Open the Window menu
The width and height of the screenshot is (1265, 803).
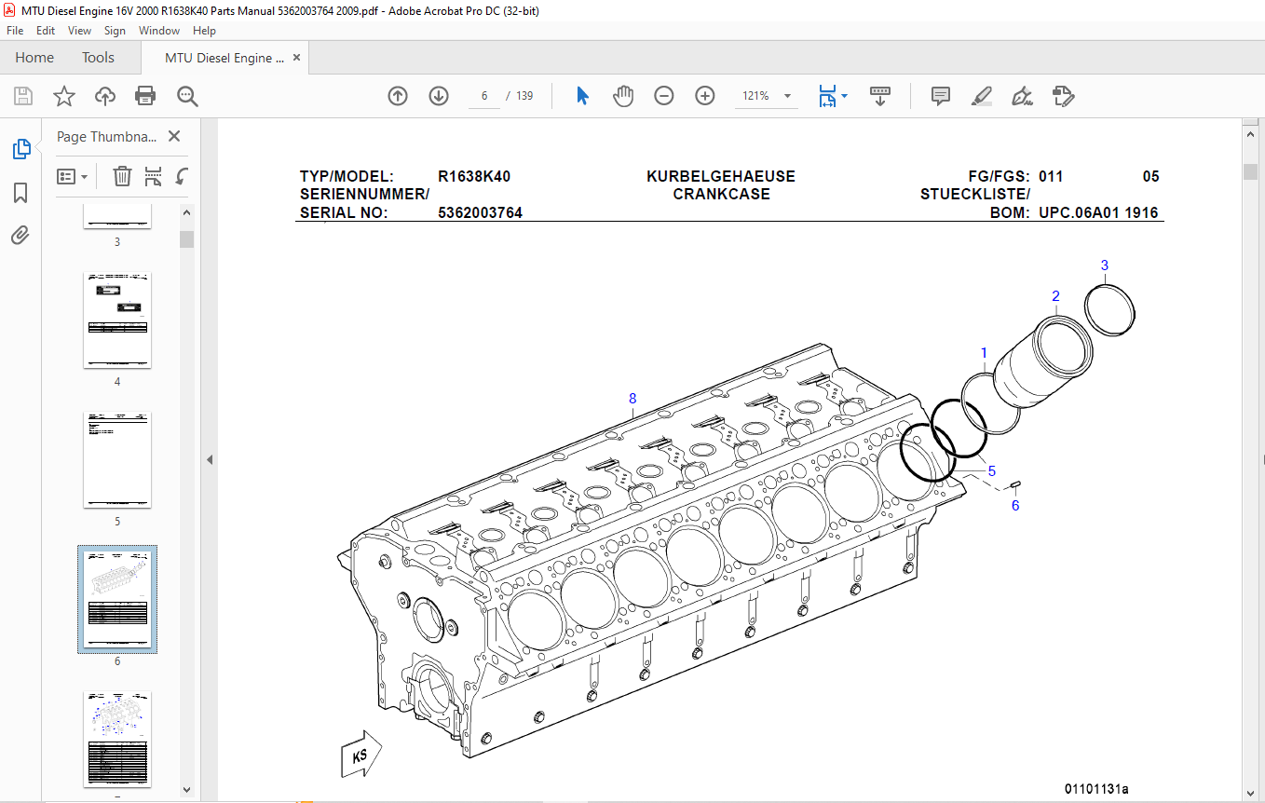159,31
